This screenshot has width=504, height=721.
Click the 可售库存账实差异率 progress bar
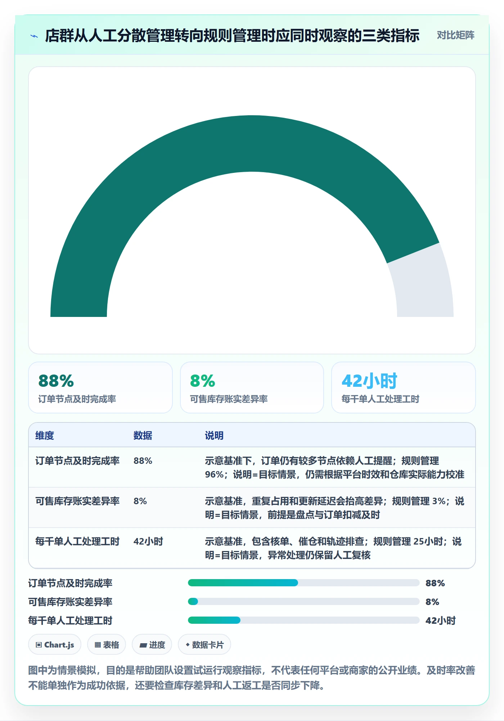303,601
